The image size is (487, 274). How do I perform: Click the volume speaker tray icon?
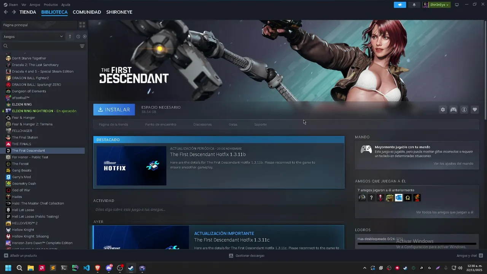[460, 268]
